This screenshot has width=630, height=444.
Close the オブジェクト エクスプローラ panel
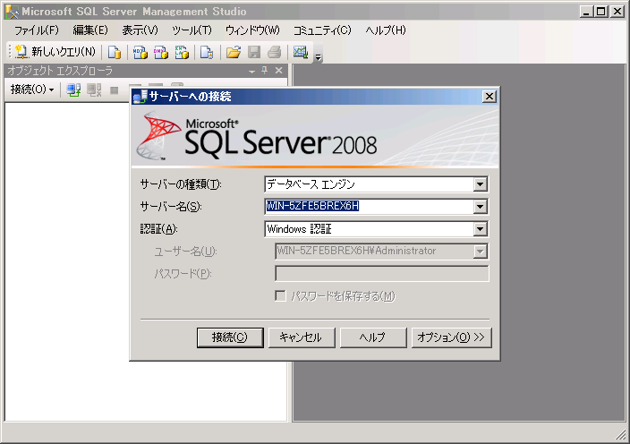[x=279, y=71]
